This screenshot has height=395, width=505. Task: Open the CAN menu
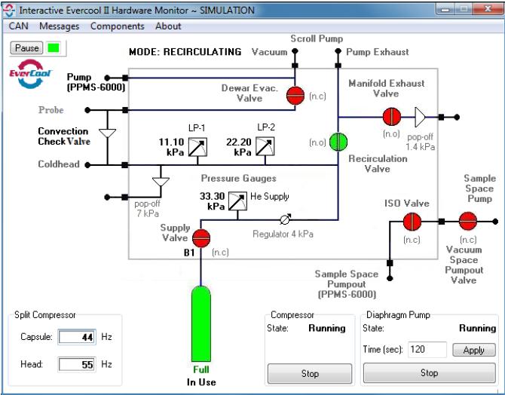pos(18,26)
